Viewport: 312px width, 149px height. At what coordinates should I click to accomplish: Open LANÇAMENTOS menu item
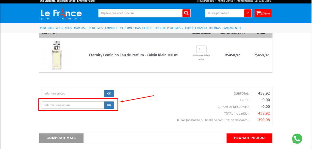coord(232,28)
